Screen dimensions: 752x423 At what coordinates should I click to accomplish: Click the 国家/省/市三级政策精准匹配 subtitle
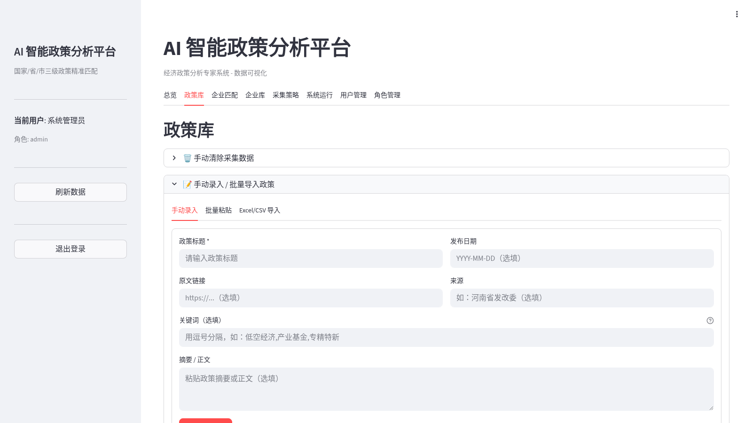tap(56, 71)
